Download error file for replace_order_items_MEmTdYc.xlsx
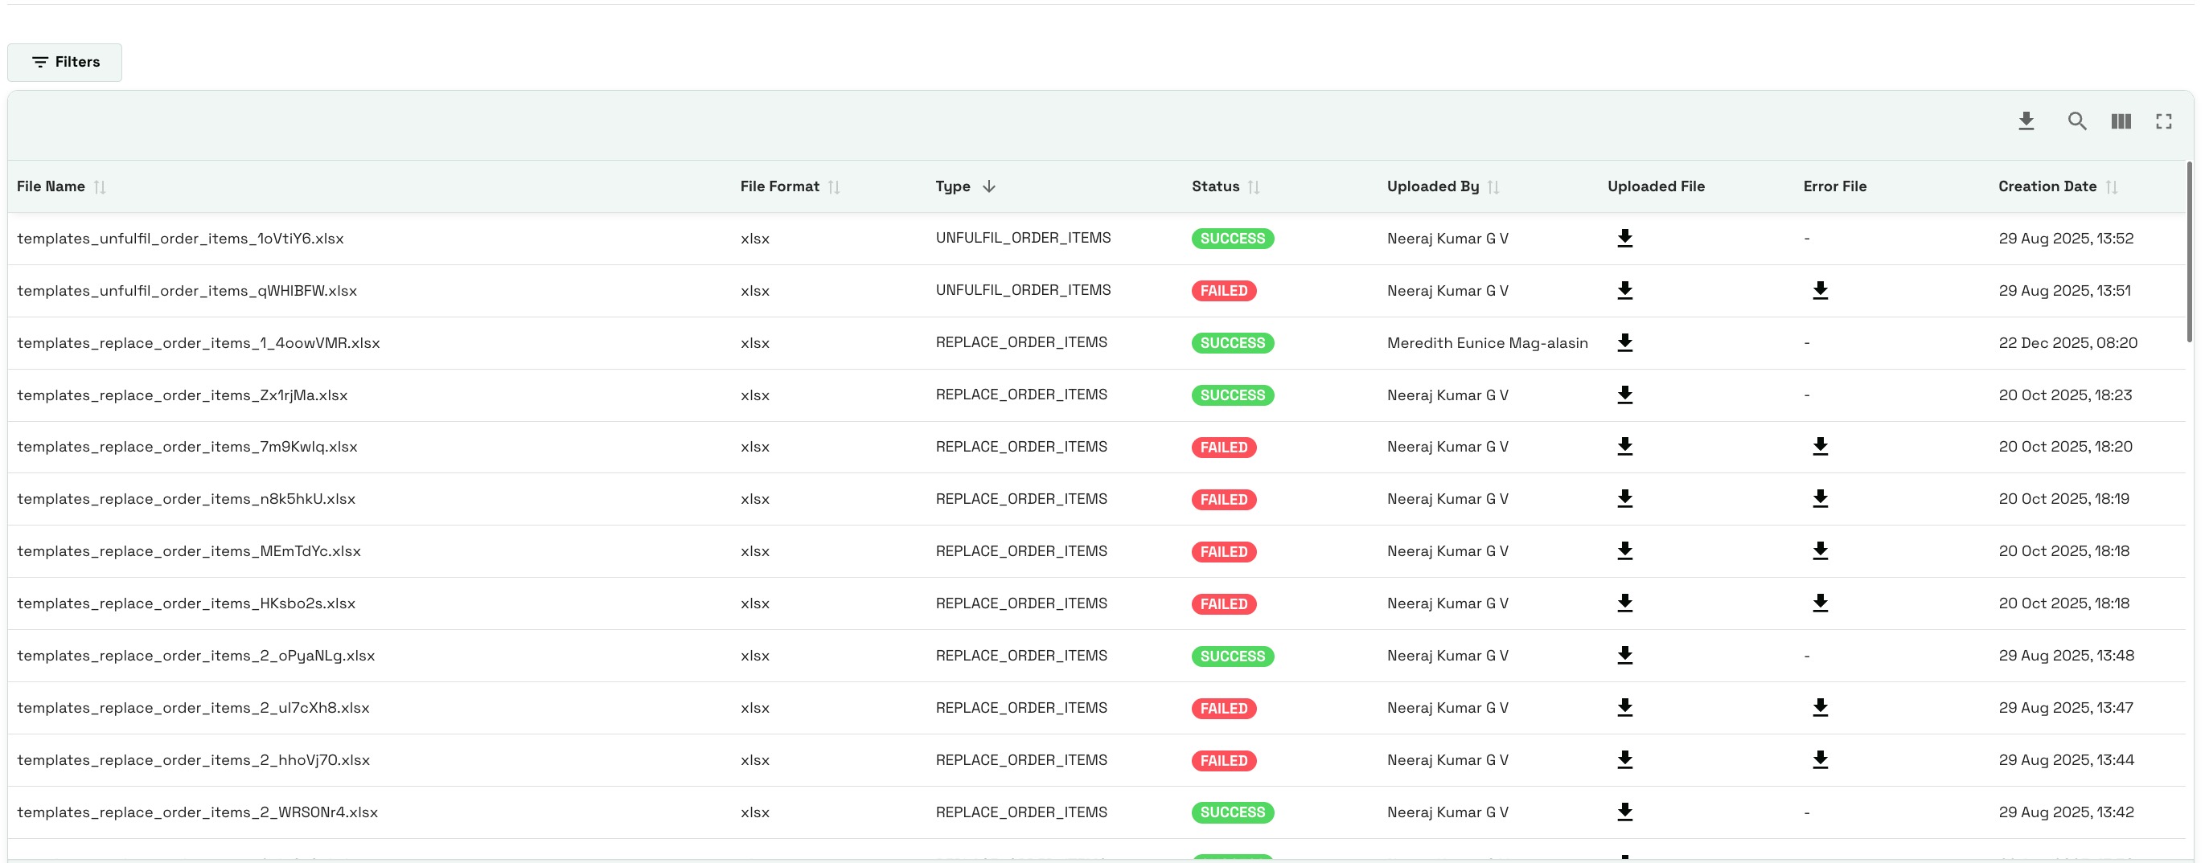Viewport: 2205px width, 863px height. tap(1820, 550)
